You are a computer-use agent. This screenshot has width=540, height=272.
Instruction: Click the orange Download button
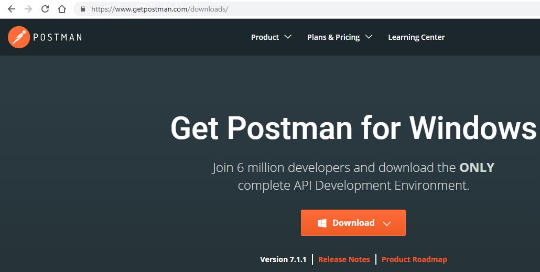click(x=353, y=223)
